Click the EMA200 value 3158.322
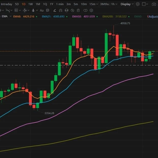Screen dimensions: 158x158 [121, 16]
